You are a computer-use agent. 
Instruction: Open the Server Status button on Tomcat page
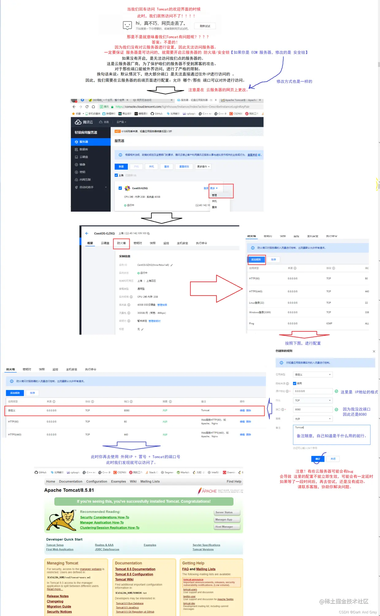coord(227,512)
